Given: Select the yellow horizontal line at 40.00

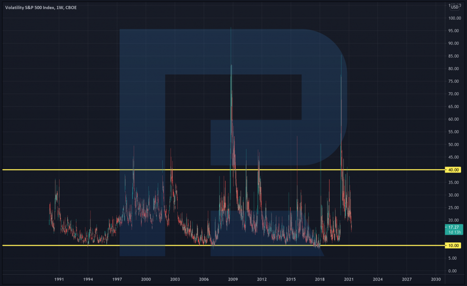Looking at the screenshot, I should click(x=223, y=170).
